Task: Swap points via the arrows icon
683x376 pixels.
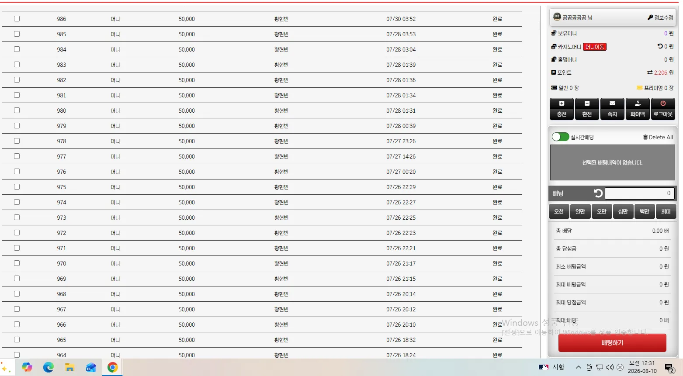Action: pos(650,72)
